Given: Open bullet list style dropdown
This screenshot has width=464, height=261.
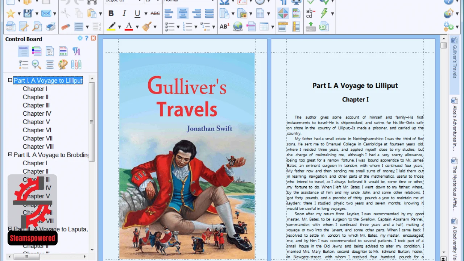Looking at the screenshot, I should pos(178,27).
